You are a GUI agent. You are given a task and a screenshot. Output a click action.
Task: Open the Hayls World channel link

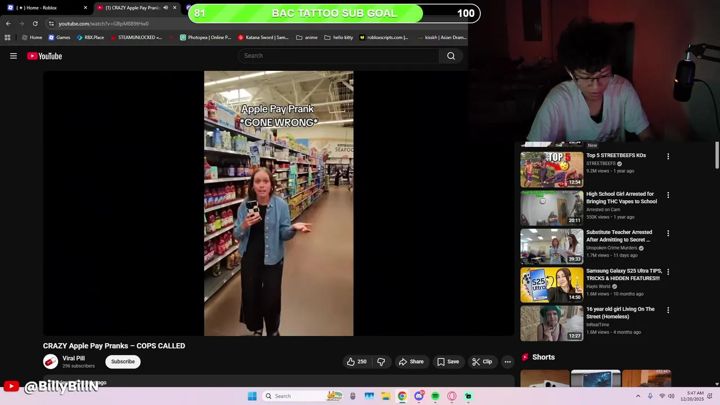point(598,286)
